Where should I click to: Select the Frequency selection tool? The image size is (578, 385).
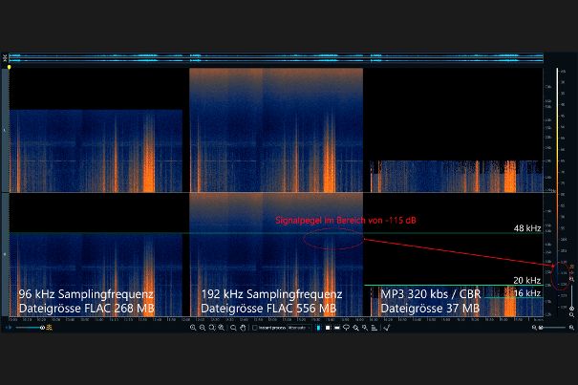pos(337,328)
